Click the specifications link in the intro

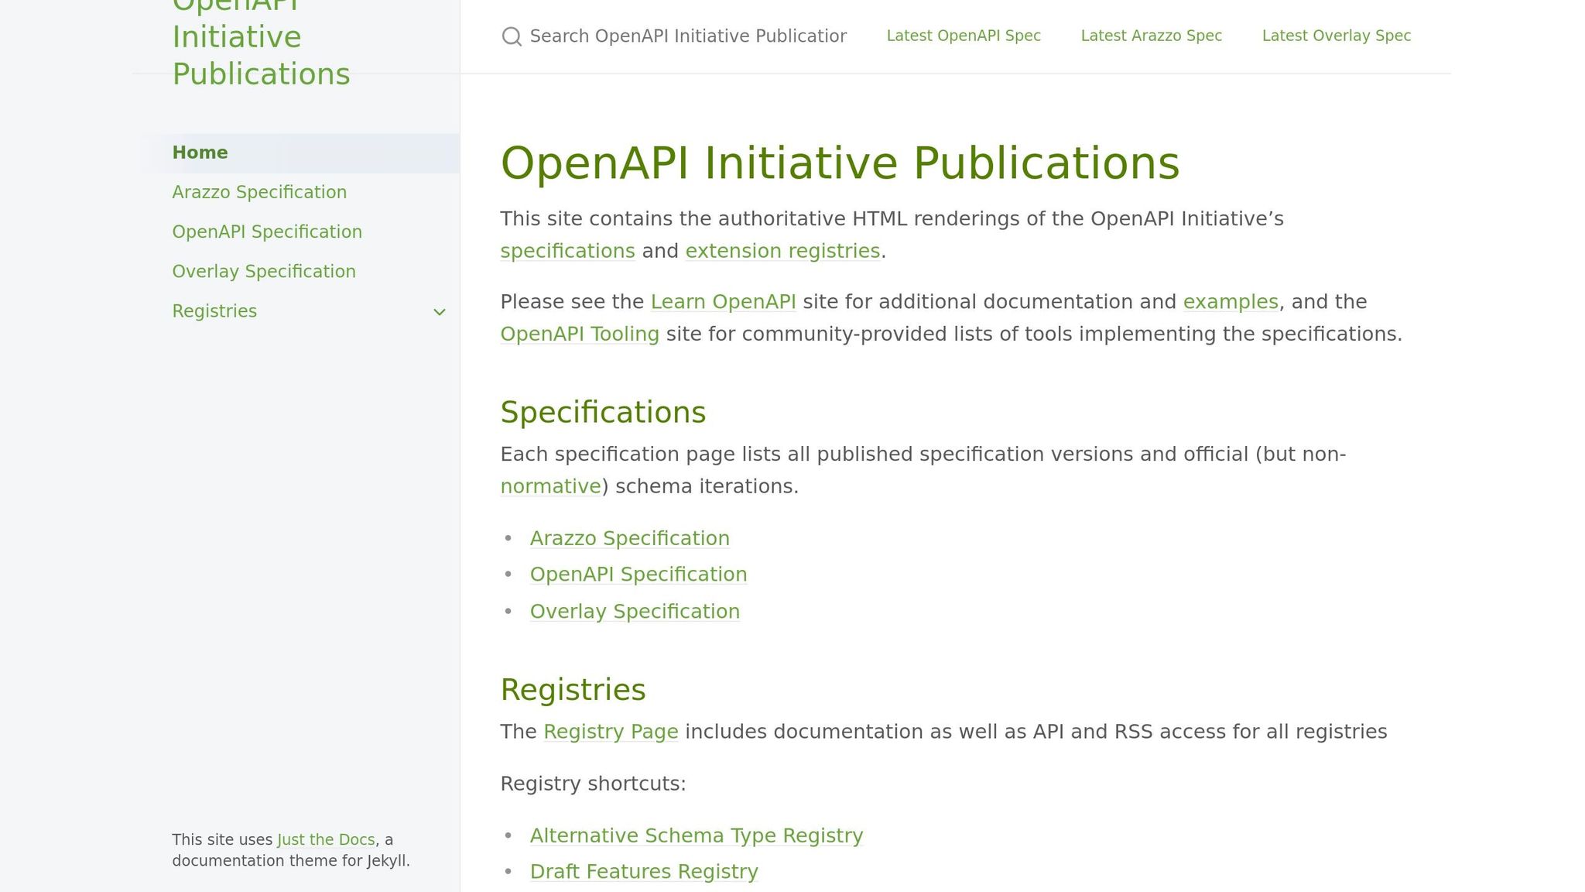point(567,251)
